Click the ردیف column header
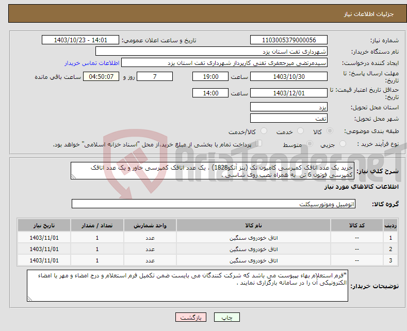The image size is (407, 331). tap(390, 225)
